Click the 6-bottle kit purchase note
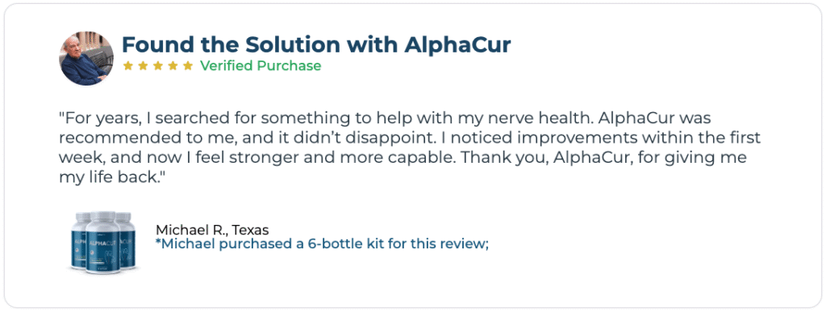The width and height of the screenshot is (826, 312). pos(323,244)
